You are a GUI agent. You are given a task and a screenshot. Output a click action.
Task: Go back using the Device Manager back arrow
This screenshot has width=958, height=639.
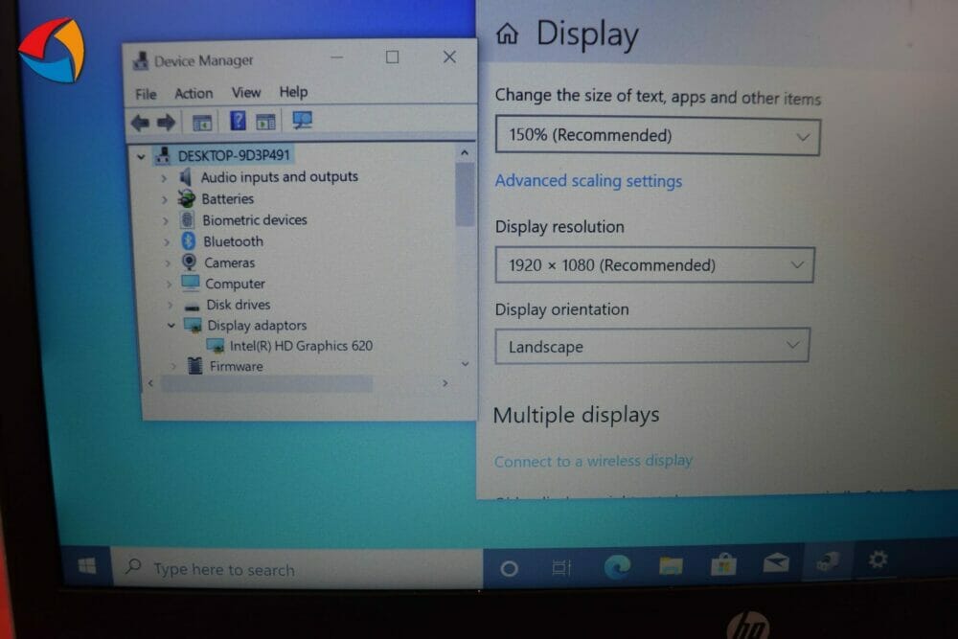(140, 123)
